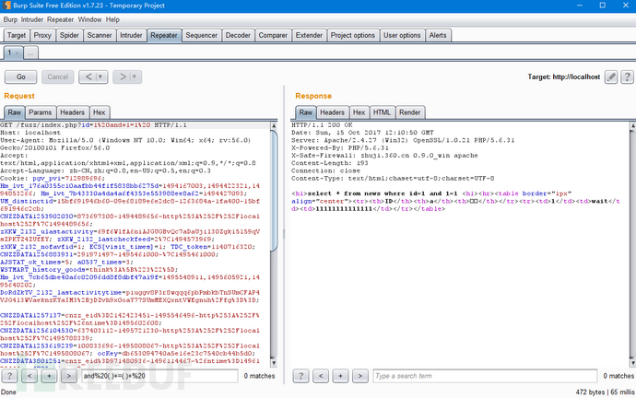Screen dimensions: 636x398
Task: Click the Cancel button
Action: pos(57,76)
